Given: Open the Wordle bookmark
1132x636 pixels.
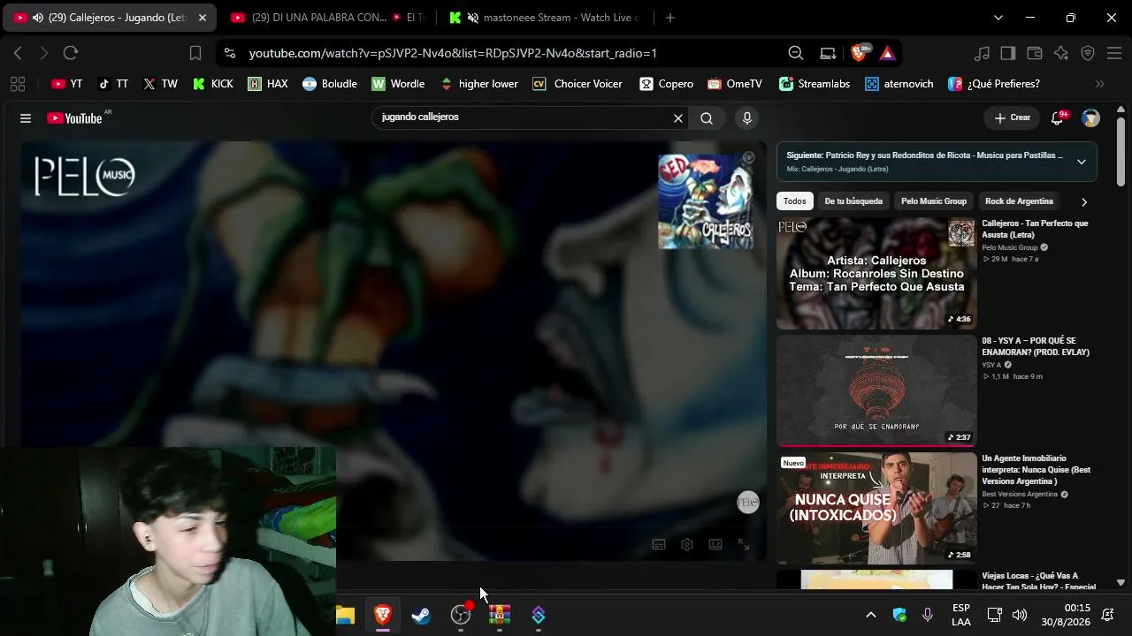Looking at the screenshot, I should coord(398,84).
